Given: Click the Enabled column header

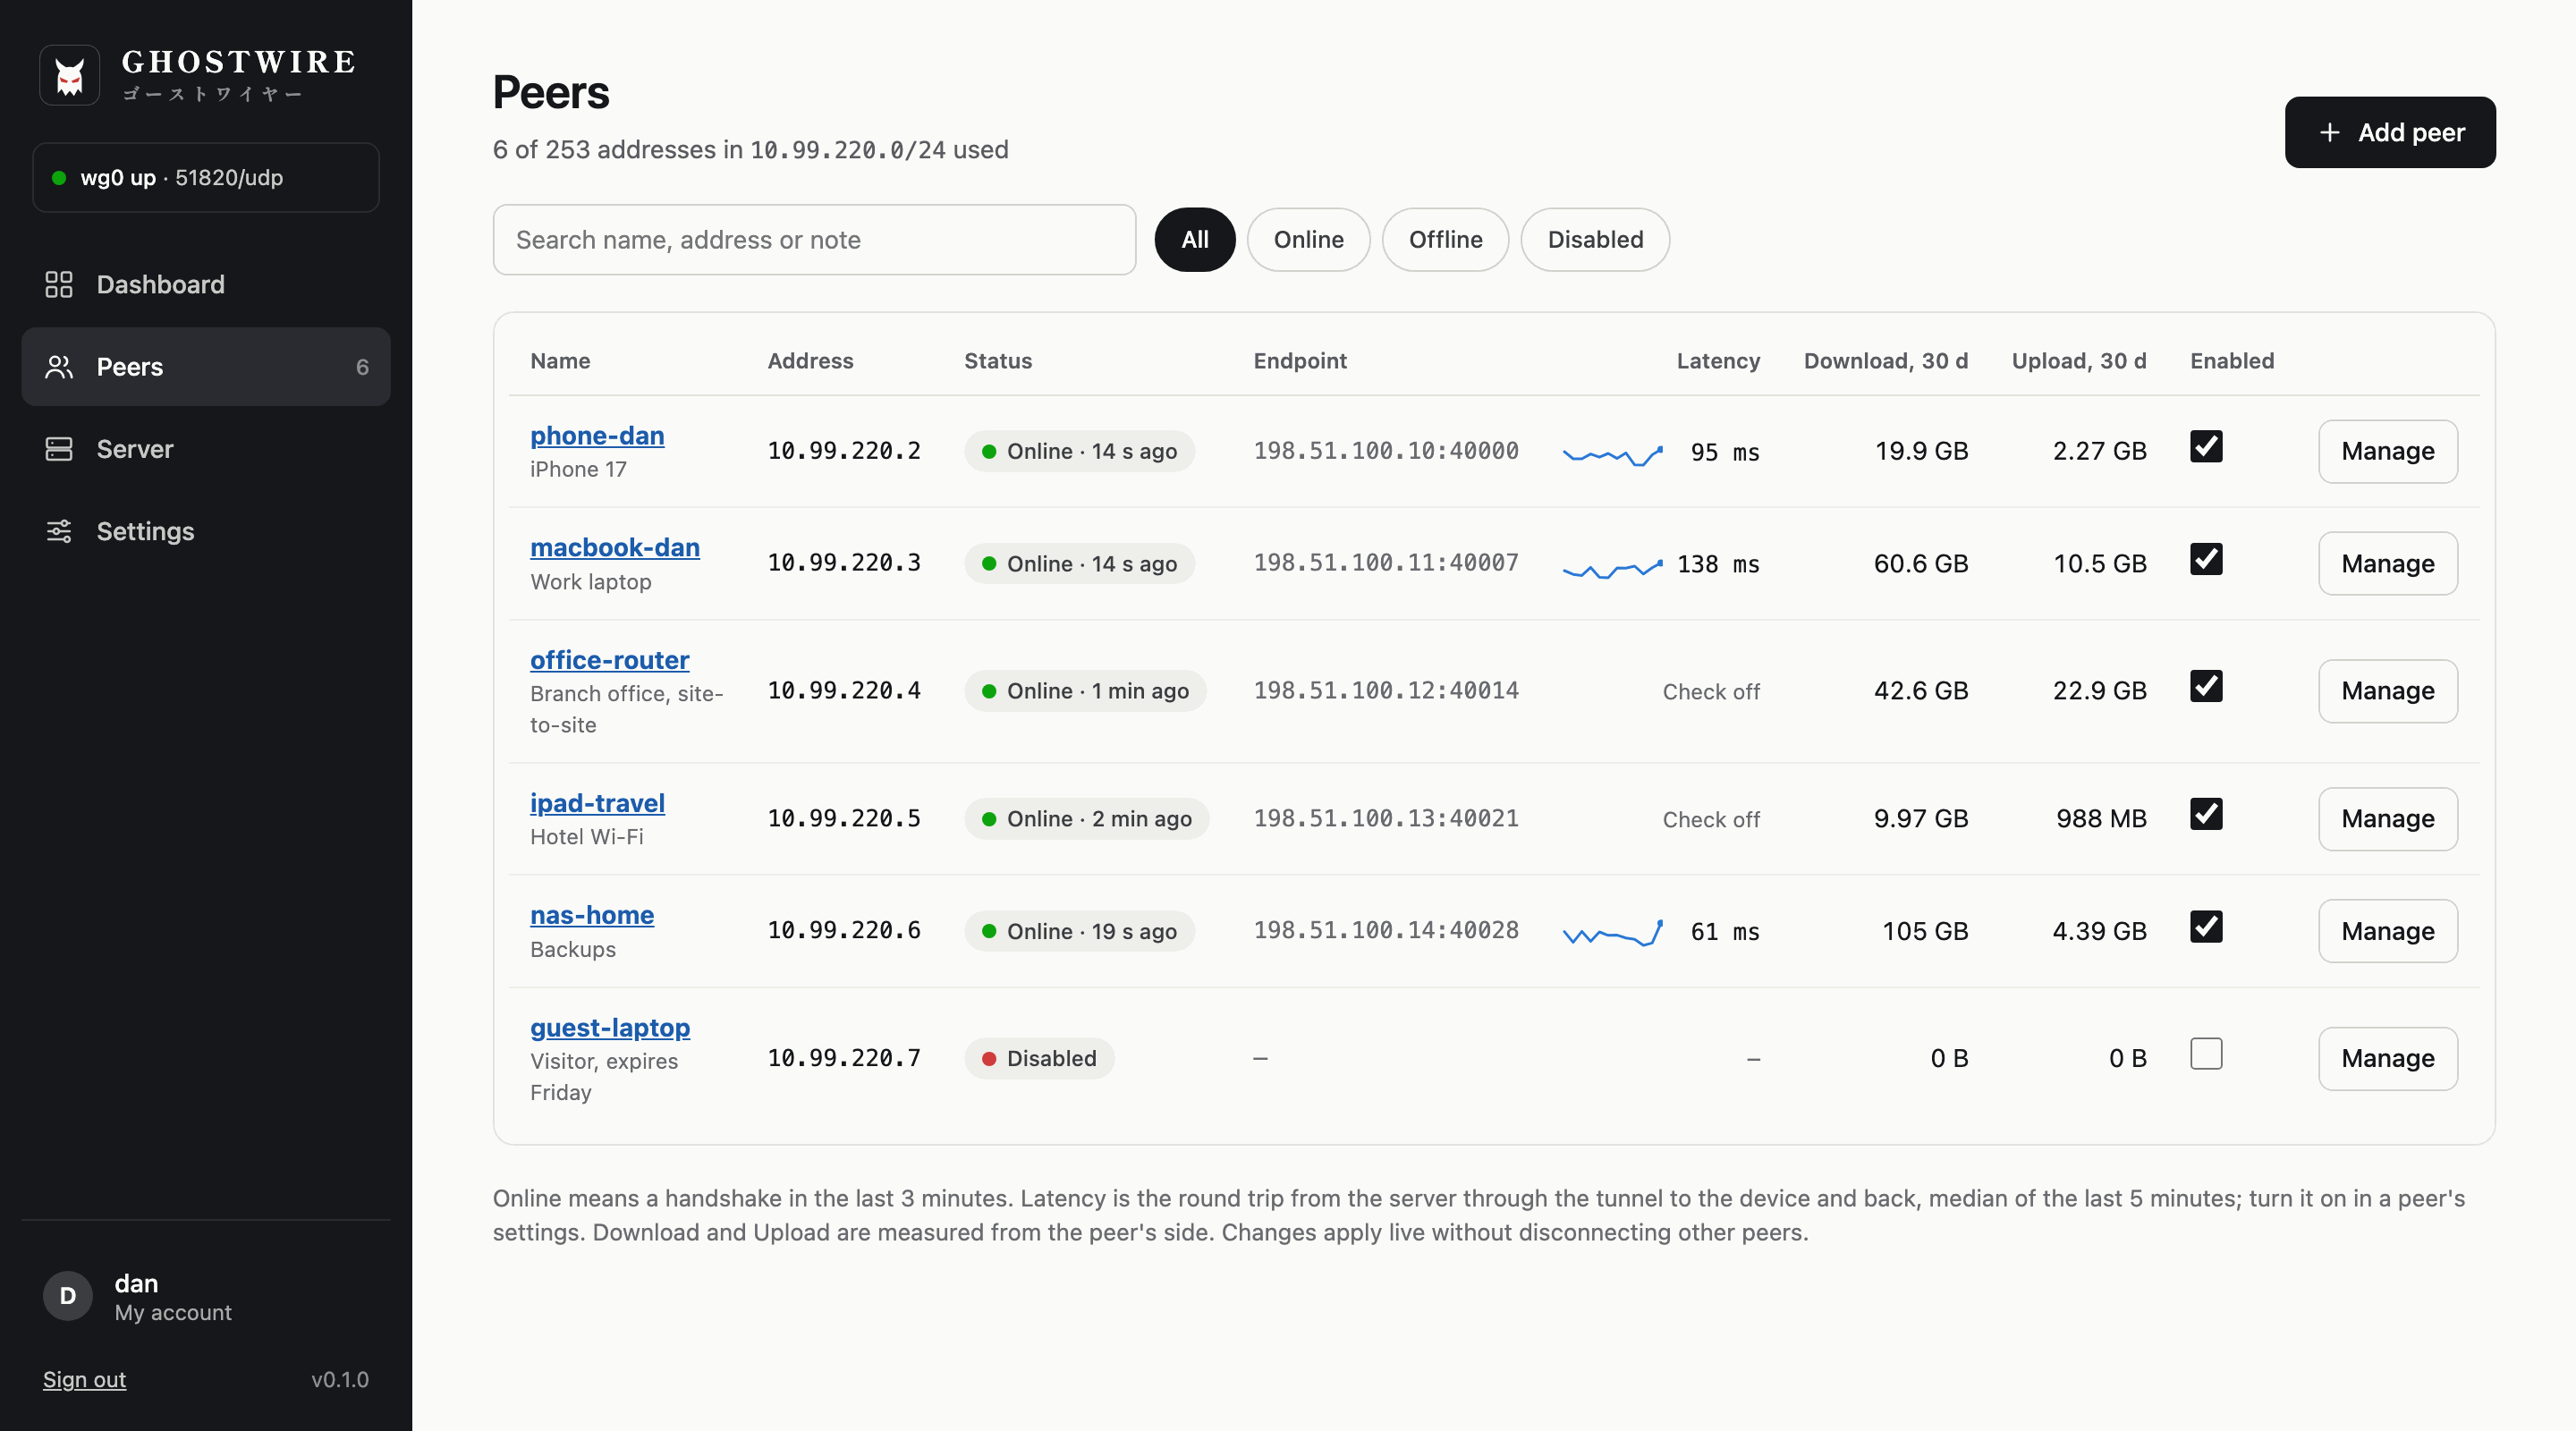Looking at the screenshot, I should 2232,362.
